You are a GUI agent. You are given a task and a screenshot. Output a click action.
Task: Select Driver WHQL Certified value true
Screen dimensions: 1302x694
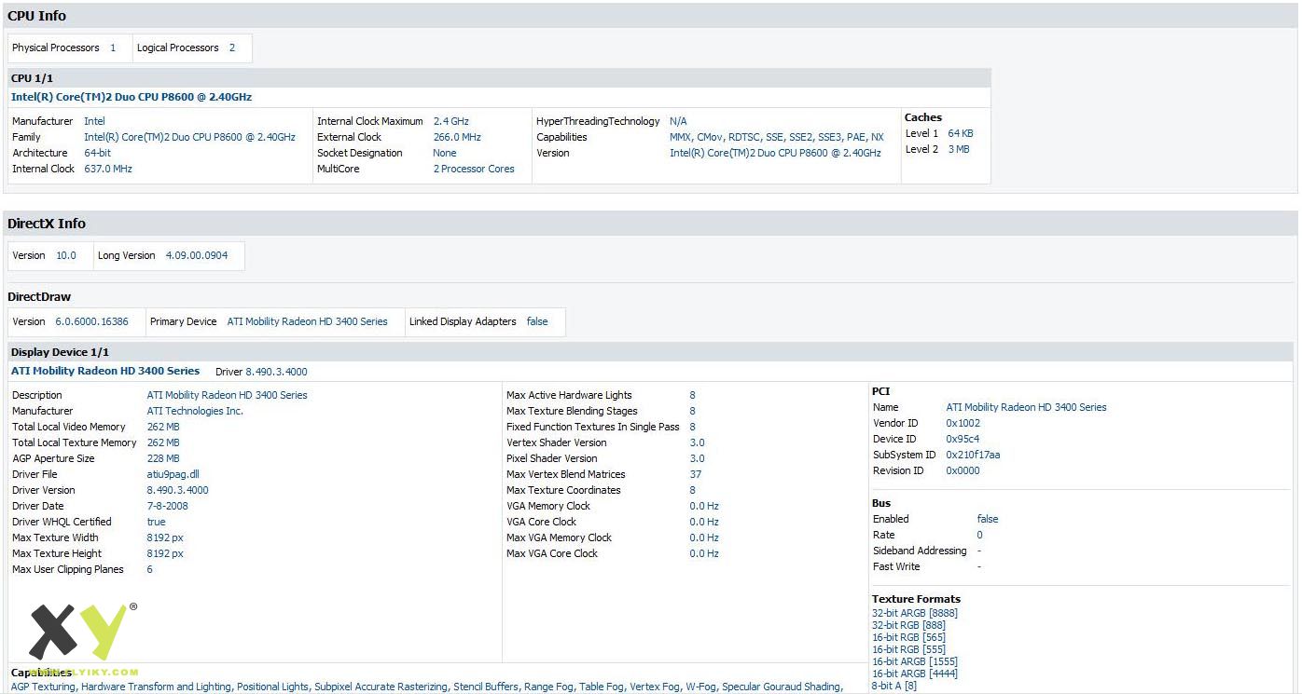point(157,522)
